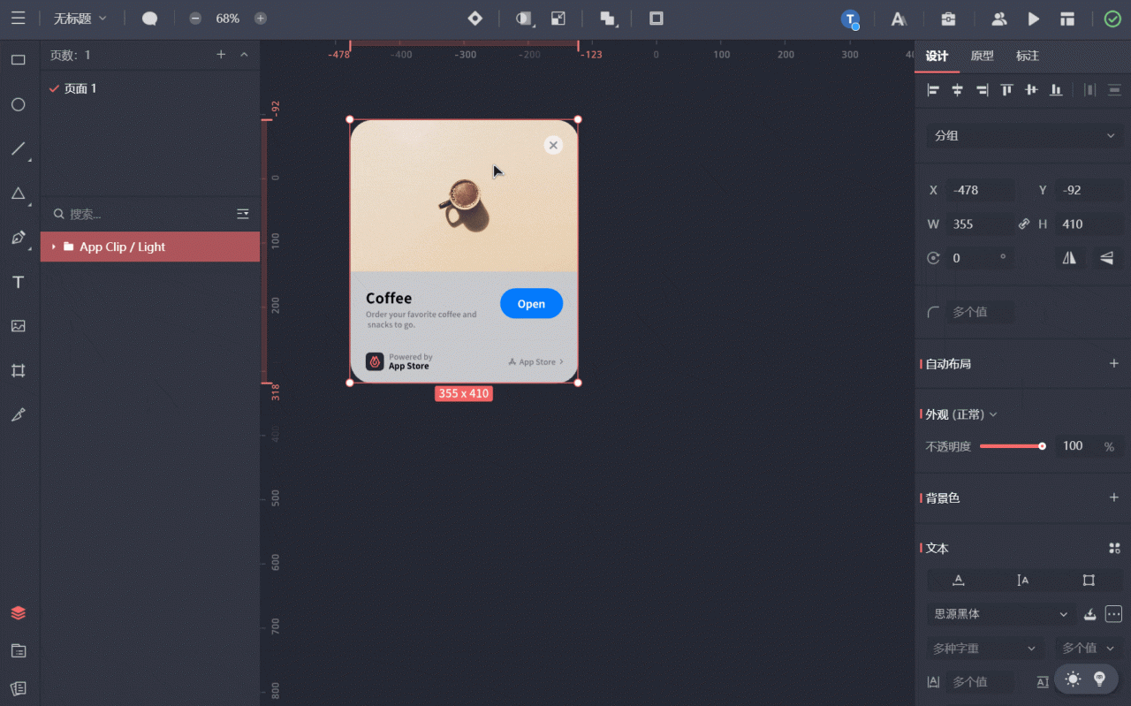Select the Ellipse tool

tap(18, 104)
